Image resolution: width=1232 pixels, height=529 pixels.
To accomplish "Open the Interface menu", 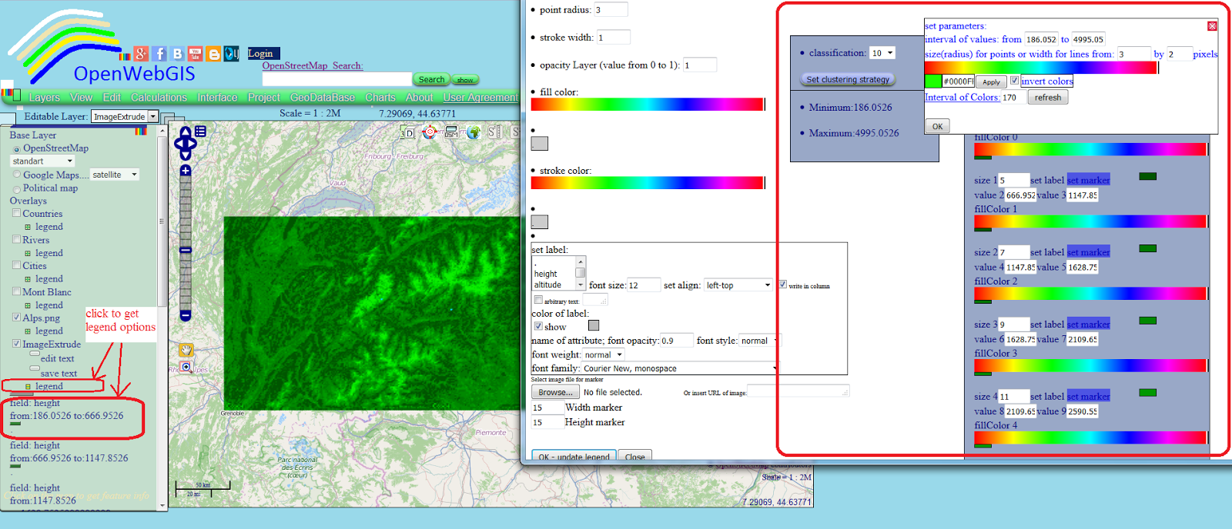I will [217, 98].
